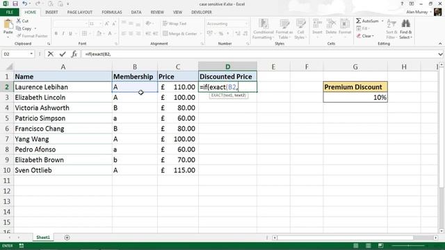Screen dimensions: 445x250
Task: Select the 10% Premium Discount cell
Action: pyautogui.click(x=355, y=97)
